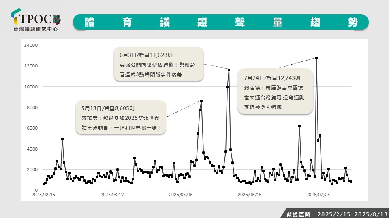Click the 2025/02/15 x-axis date label
The width and height of the screenshot is (389, 218).
pos(43,195)
